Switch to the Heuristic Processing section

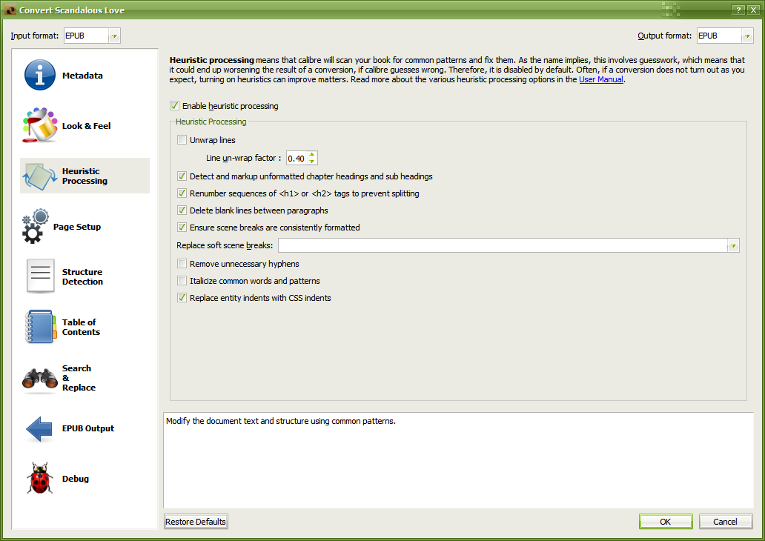point(84,176)
